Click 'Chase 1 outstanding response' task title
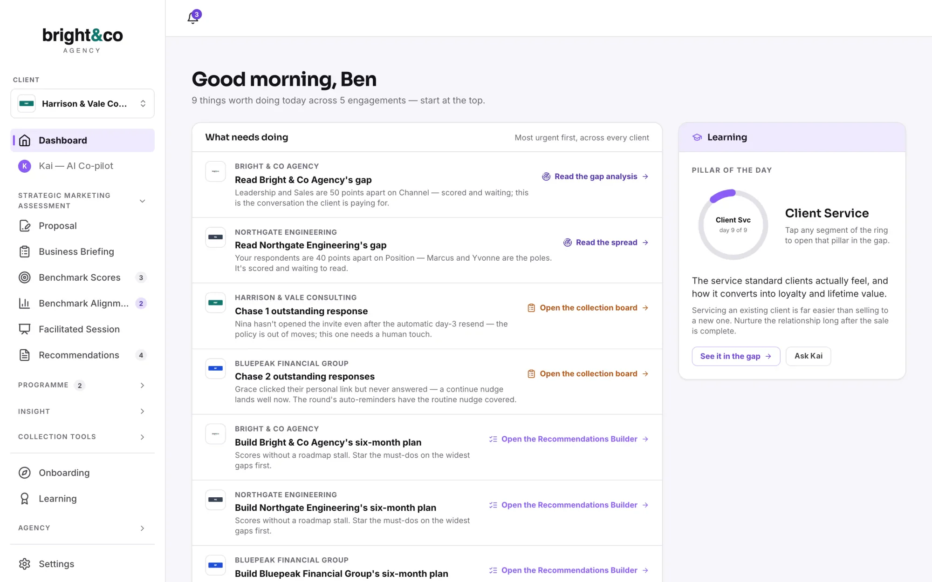Screen dimensions: 932x582 pos(301,311)
